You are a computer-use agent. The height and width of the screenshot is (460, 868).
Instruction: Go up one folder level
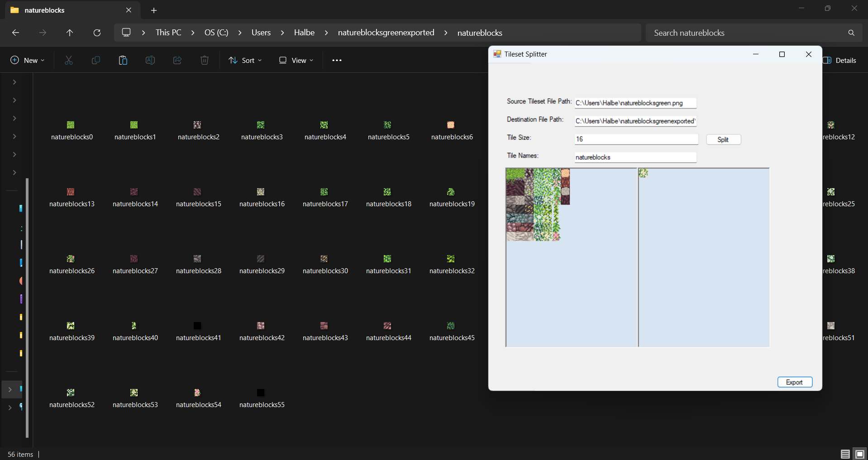point(70,33)
